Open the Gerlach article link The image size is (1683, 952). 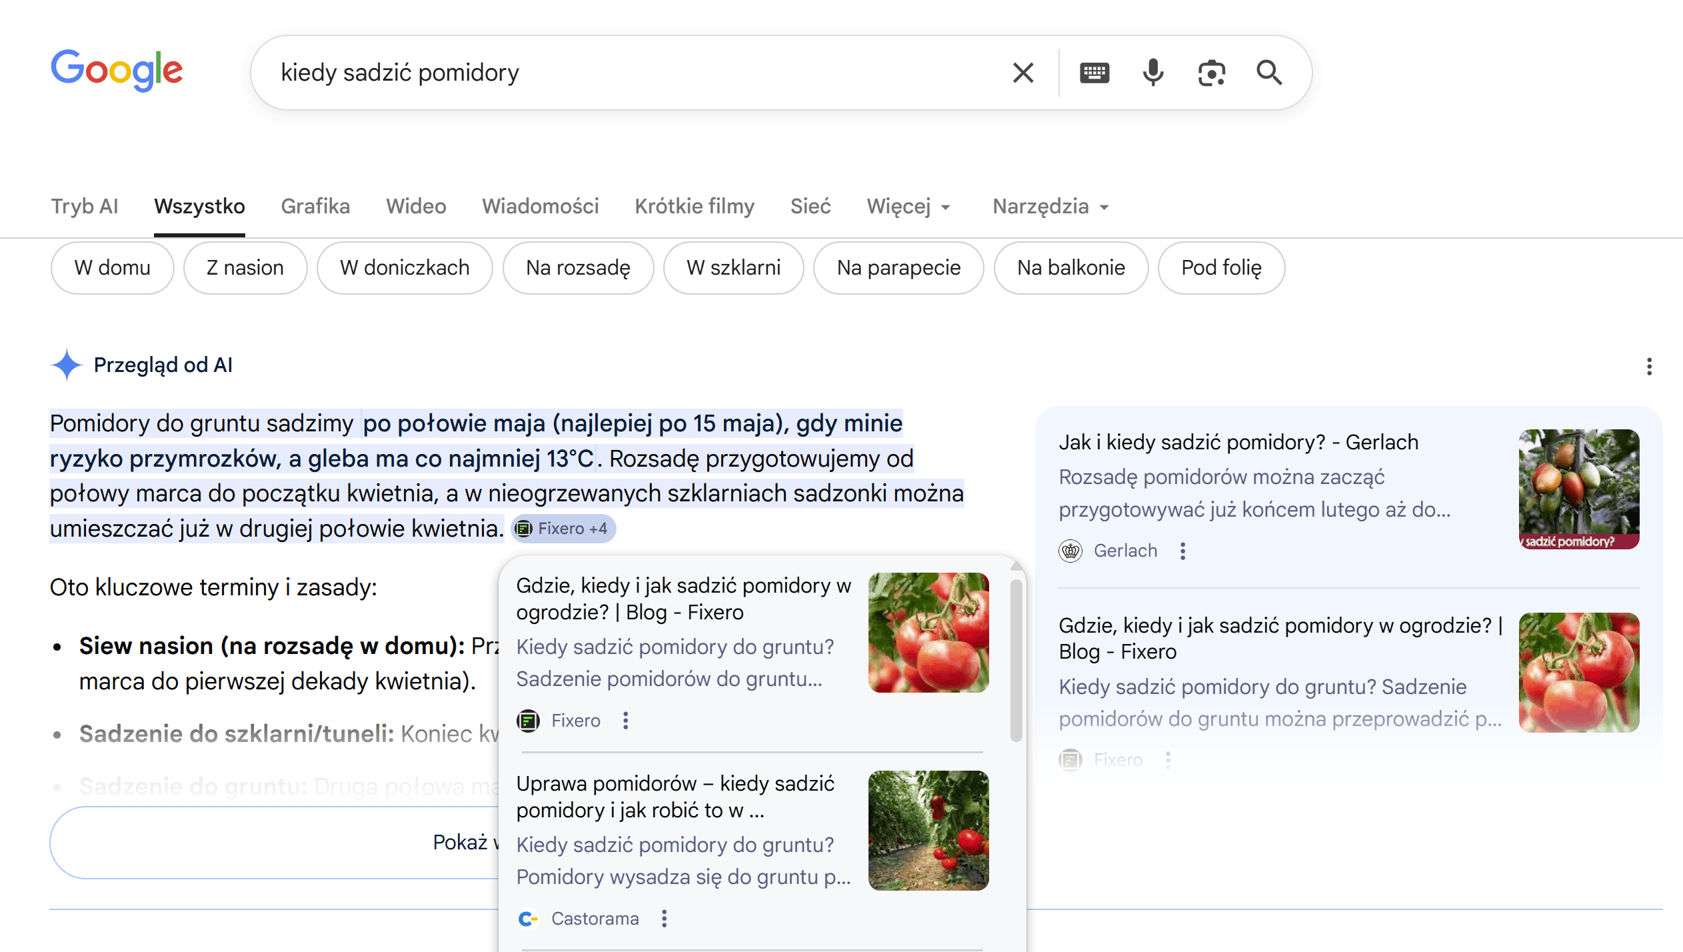[1238, 443]
